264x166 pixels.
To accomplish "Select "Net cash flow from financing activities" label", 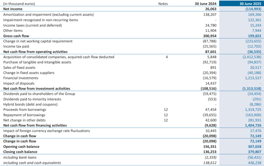I will click(35, 125).
